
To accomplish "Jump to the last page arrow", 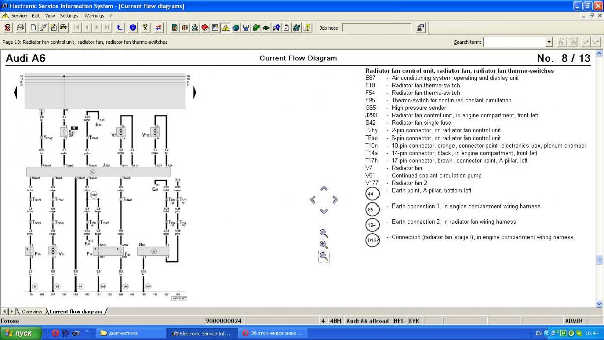I will (107, 27).
